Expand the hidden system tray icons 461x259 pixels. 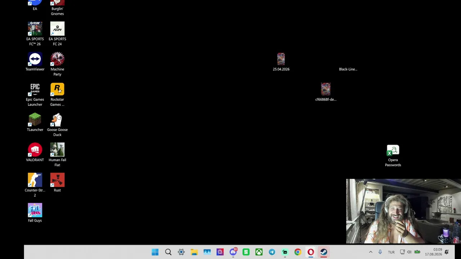pyautogui.click(x=371, y=252)
